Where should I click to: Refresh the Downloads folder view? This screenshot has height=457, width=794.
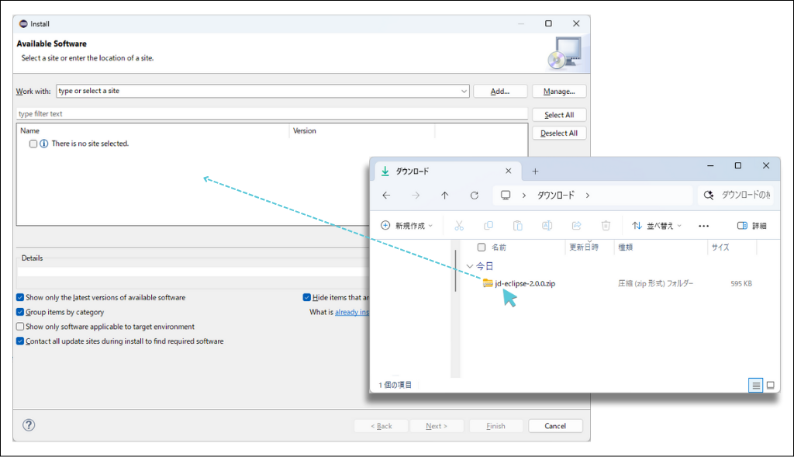coord(475,196)
